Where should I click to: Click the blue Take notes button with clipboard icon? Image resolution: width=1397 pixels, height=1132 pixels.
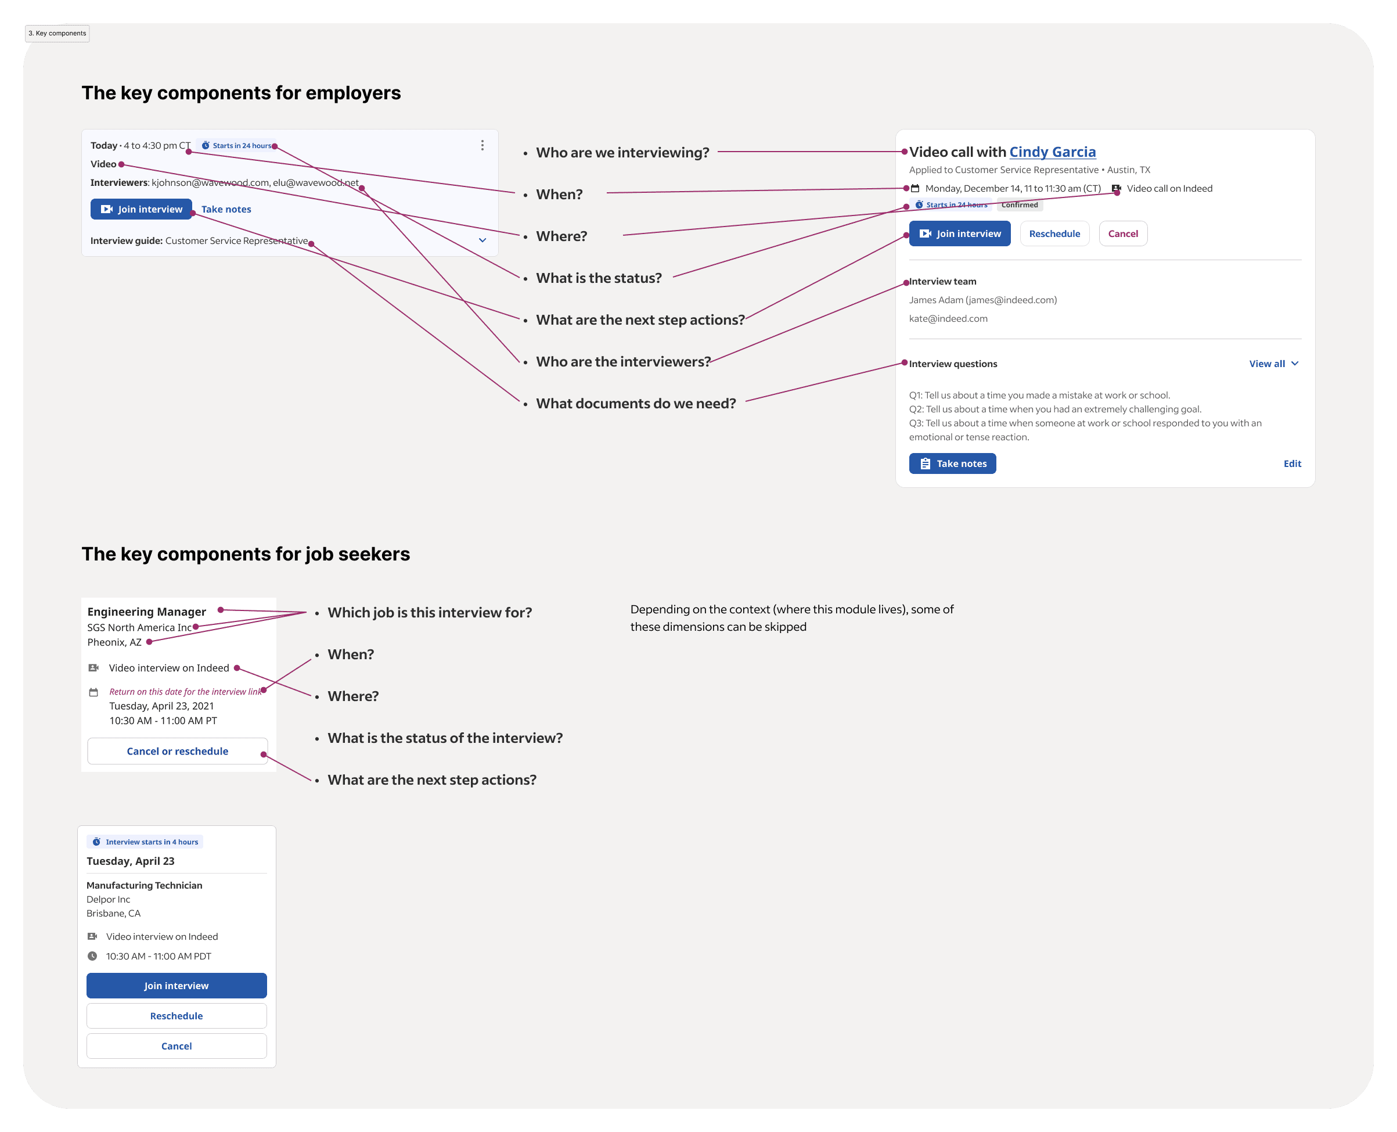(952, 463)
